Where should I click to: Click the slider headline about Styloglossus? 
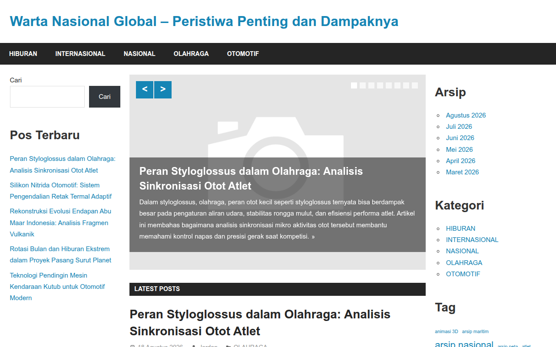(251, 178)
